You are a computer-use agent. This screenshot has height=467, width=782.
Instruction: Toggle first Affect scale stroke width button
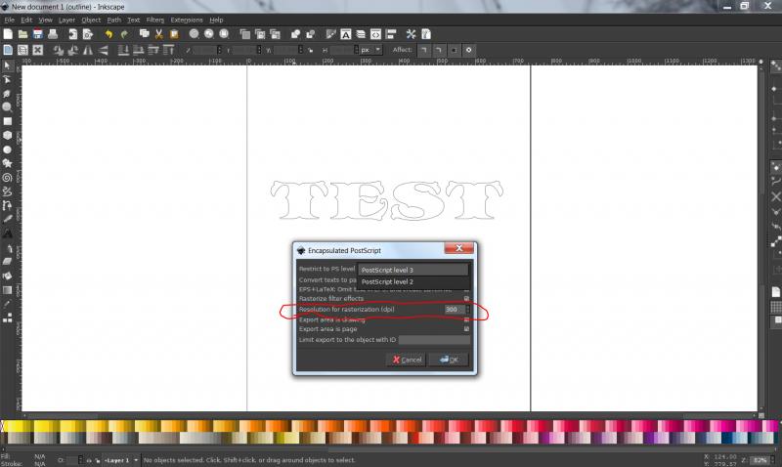coord(423,50)
